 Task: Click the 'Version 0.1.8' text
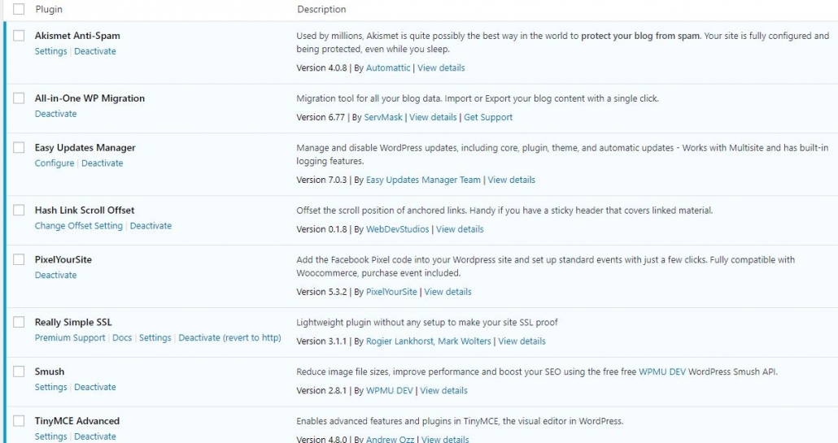[321, 229]
